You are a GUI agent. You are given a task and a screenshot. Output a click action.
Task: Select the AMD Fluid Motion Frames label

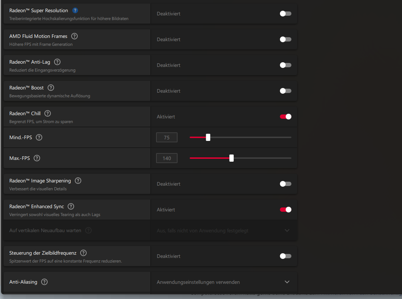point(38,36)
